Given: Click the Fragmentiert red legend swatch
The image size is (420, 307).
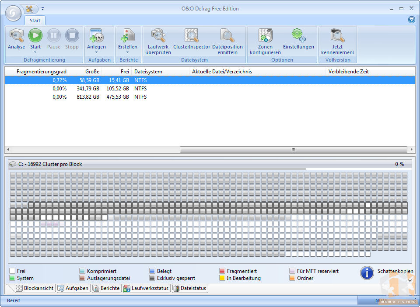Looking at the screenshot, I should pos(222,271).
